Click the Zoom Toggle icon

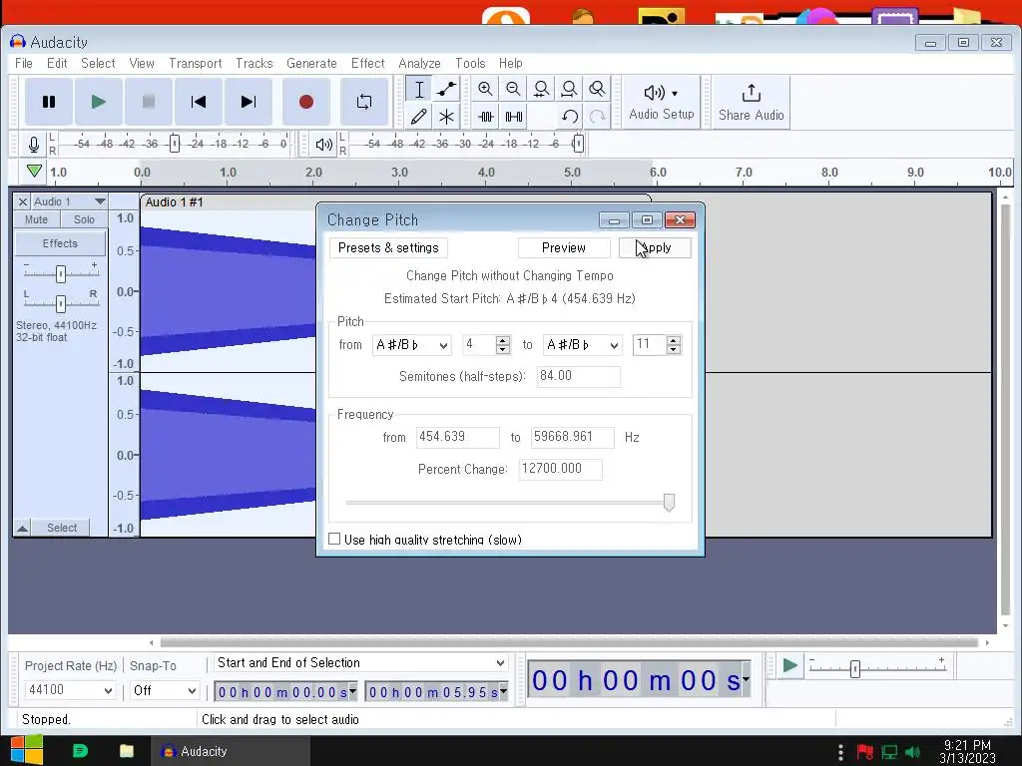pyautogui.click(x=597, y=89)
